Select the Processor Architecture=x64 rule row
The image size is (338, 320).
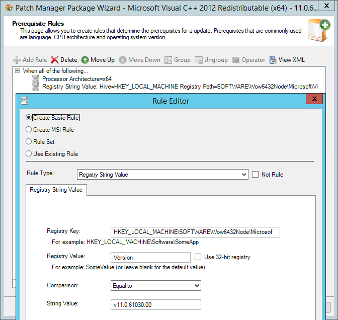point(77,79)
